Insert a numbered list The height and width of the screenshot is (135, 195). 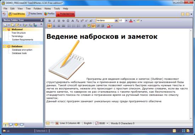(74, 26)
